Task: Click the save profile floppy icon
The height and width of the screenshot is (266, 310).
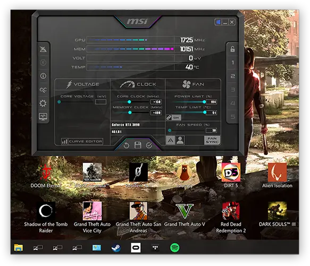Action: 138,145
